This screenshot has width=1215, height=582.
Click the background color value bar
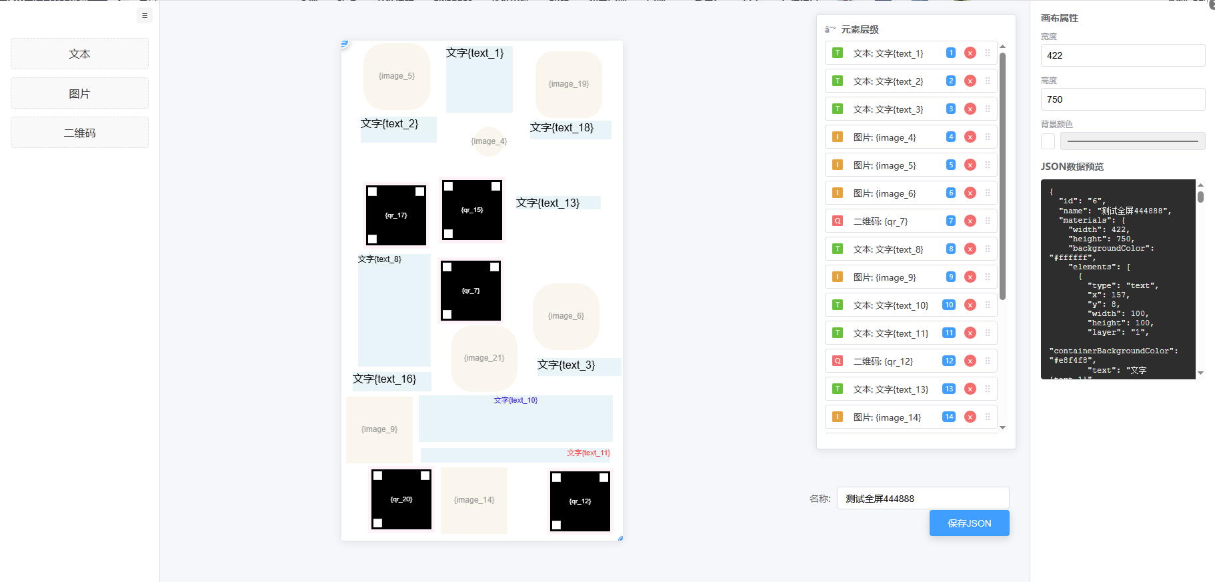coord(1133,141)
